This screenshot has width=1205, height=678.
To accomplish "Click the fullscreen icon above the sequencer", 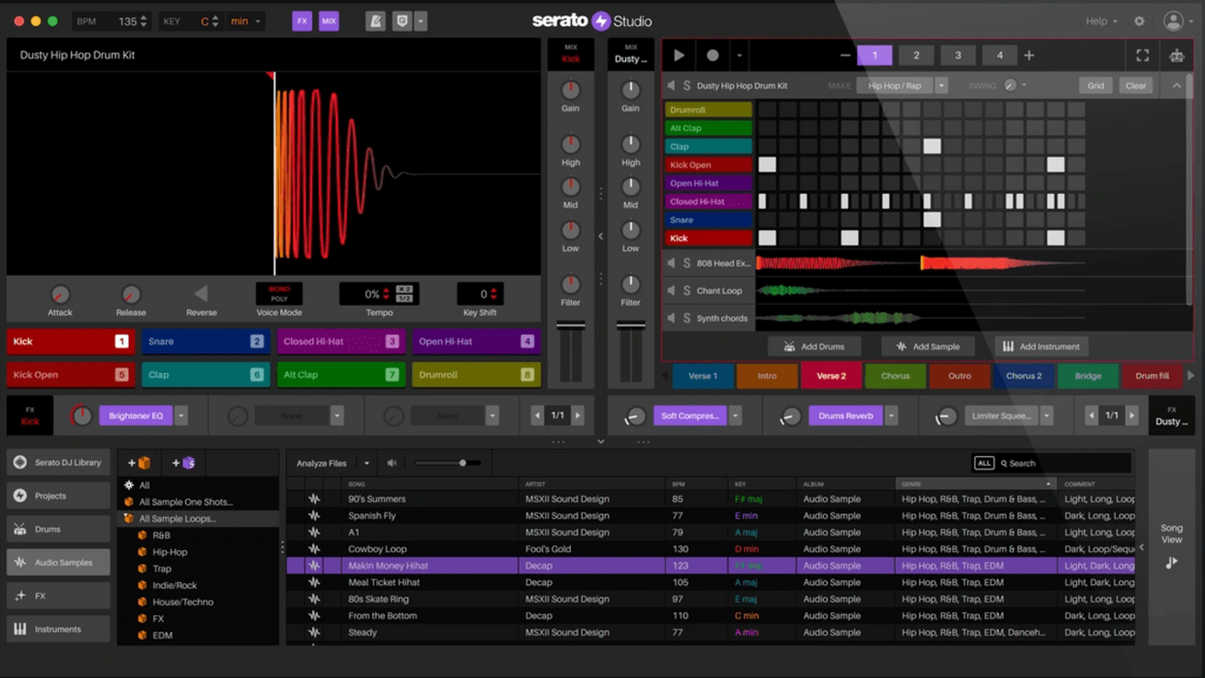I will [1142, 55].
